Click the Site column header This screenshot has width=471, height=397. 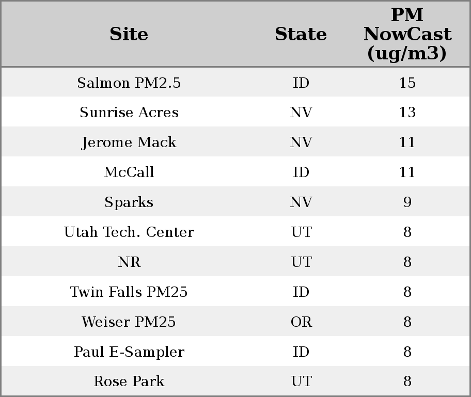129,35
